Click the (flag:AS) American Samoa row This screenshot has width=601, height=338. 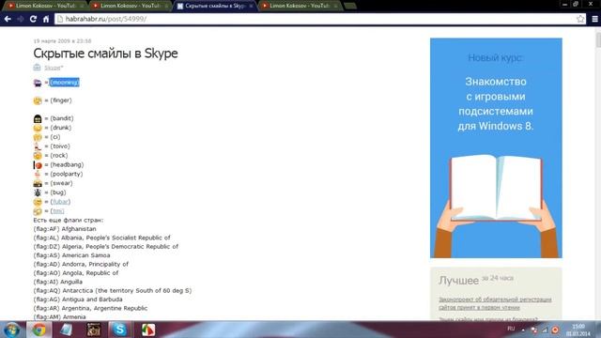coord(71,255)
